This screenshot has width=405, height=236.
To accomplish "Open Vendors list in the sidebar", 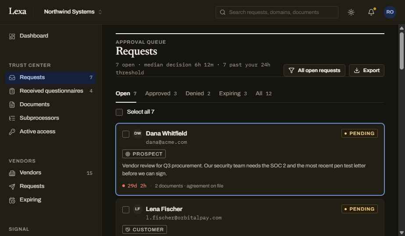I will [x=51, y=173].
